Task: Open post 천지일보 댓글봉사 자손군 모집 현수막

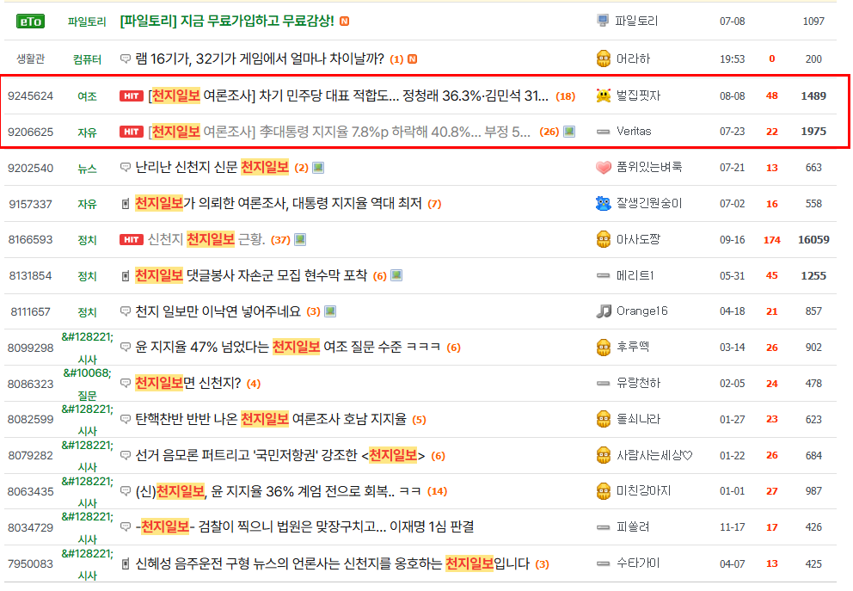Action: [x=251, y=275]
